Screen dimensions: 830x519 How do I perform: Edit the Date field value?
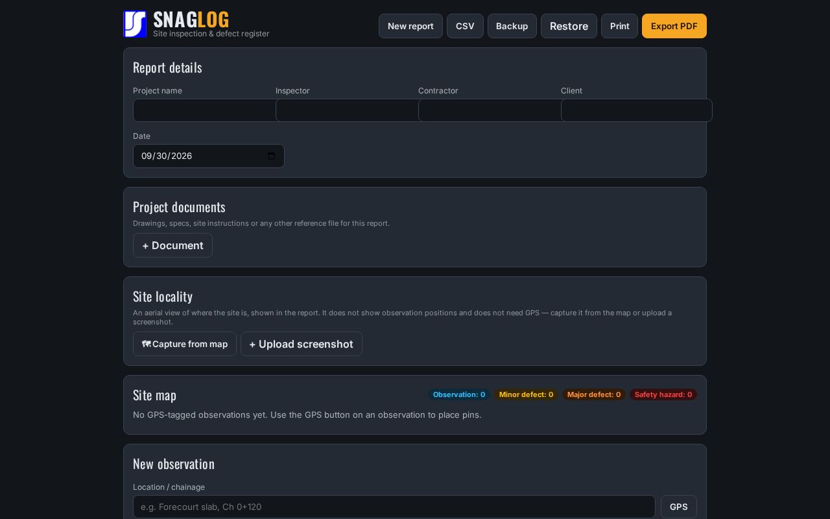click(209, 156)
